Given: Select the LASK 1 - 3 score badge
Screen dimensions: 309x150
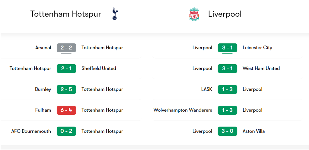Looking at the screenshot, I should pyautogui.click(x=228, y=90).
